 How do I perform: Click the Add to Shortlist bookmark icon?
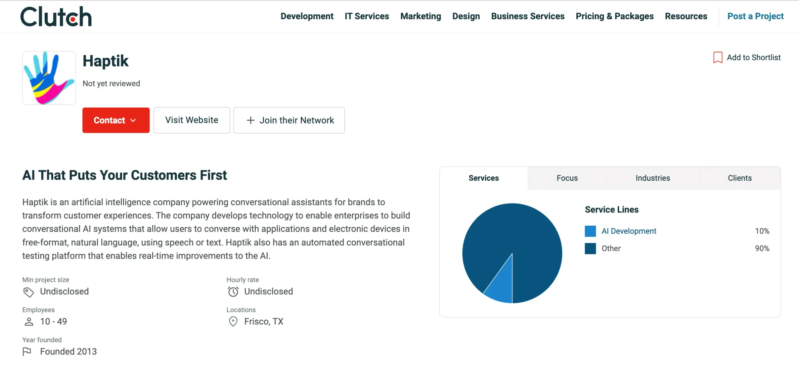tap(718, 57)
